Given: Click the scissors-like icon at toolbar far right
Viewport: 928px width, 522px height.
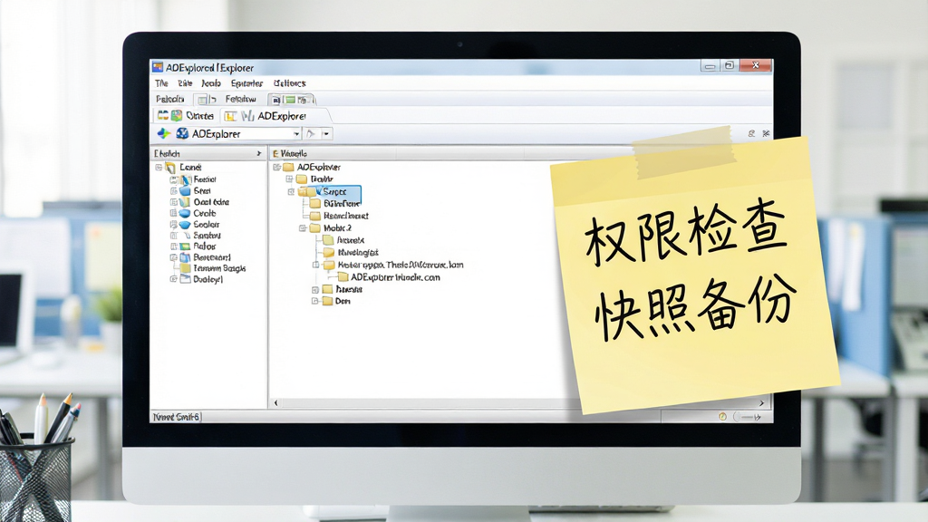Looking at the screenshot, I should (766, 134).
